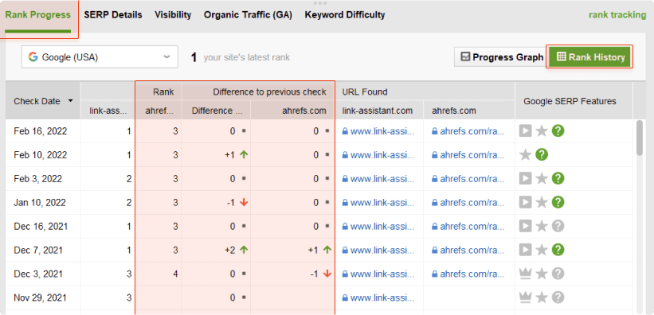654x315 pixels.
Task: Open the Organic Traffic (GA) tab
Action: pos(248,15)
